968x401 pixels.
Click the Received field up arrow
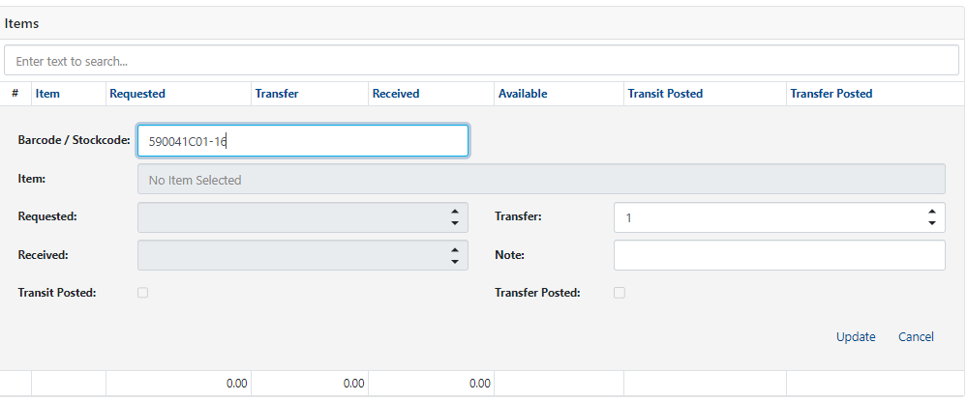(454, 250)
